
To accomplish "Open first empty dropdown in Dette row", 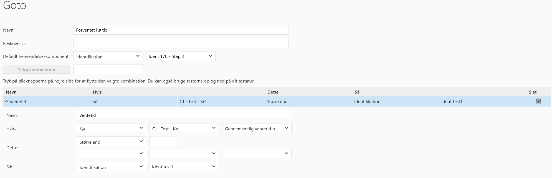I will (x=111, y=154).
